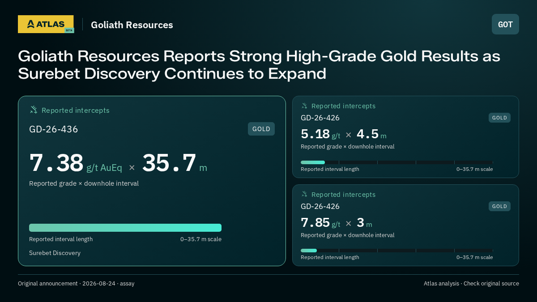Click Reported interval length label under 35.7 m bar
Viewport: 537px width, 302px height.
point(61,239)
